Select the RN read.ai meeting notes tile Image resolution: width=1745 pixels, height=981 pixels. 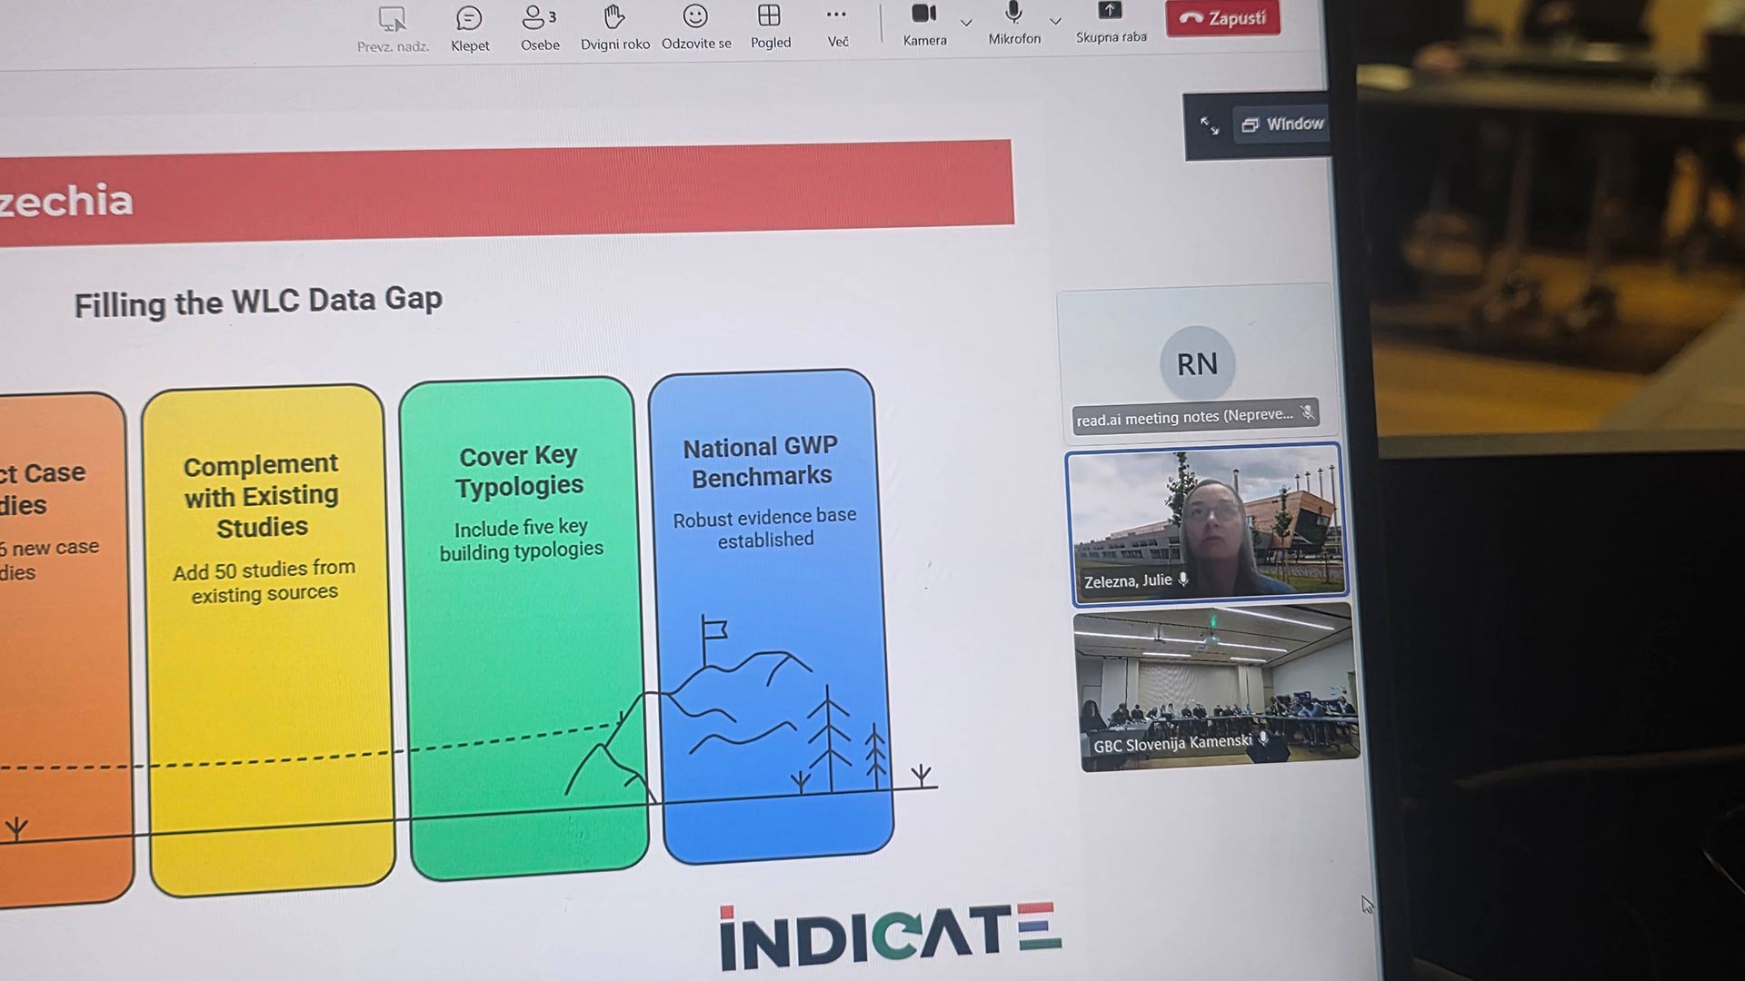(1196, 363)
